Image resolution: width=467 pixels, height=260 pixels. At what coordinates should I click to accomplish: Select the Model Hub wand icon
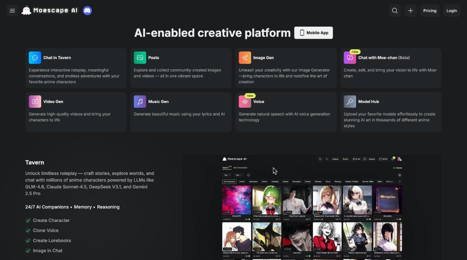[x=350, y=102]
